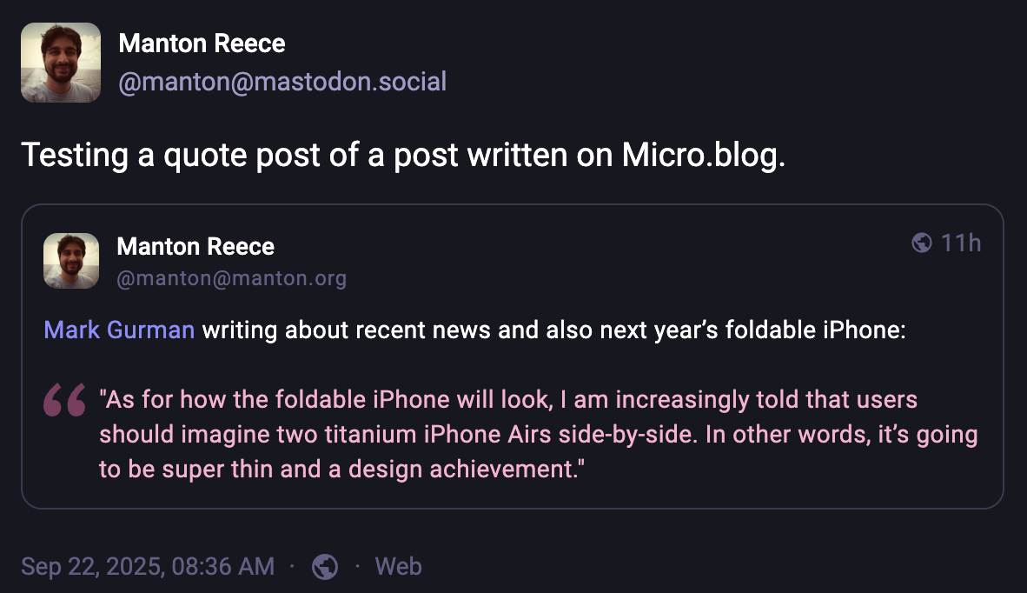Click Manton Reece's large profile avatar
1027x593 pixels.
[61, 63]
